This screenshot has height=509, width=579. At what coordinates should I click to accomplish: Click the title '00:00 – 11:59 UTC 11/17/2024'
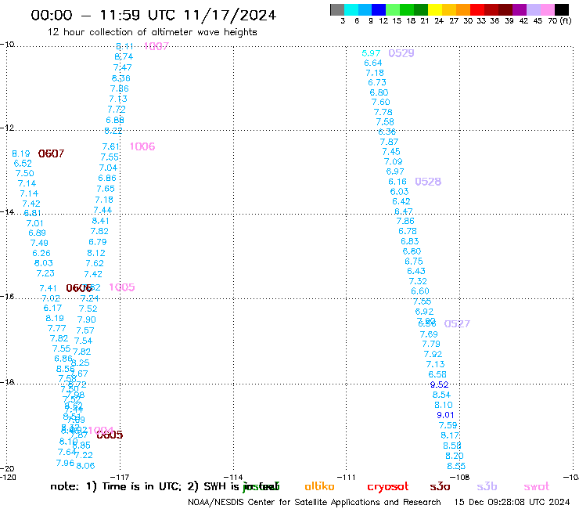coord(153,15)
